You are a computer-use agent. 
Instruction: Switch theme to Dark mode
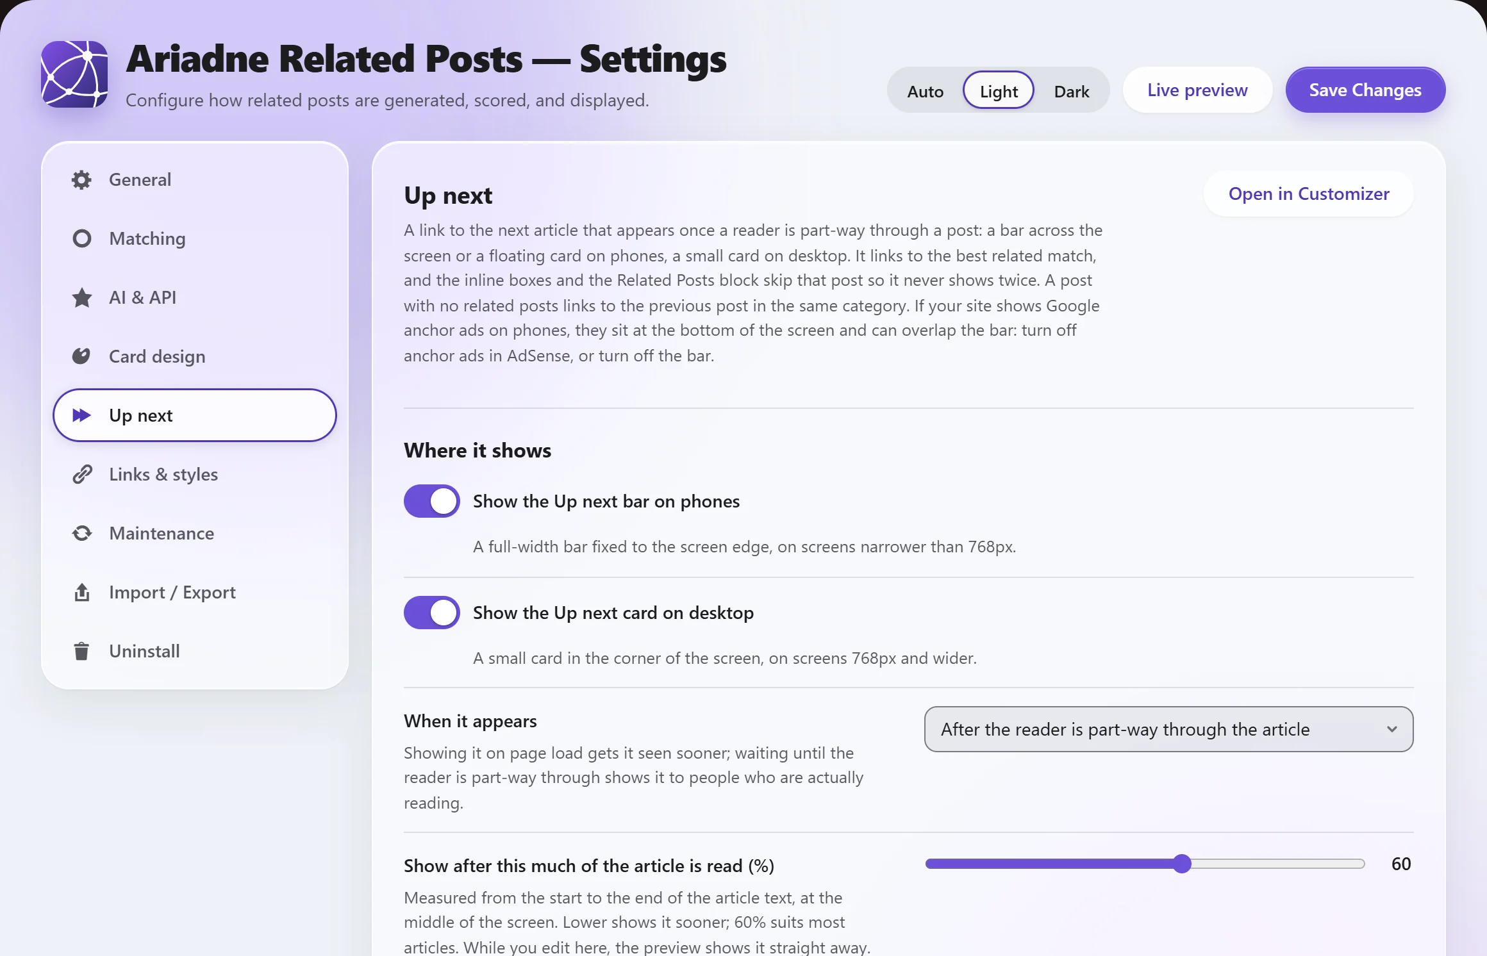1072,91
